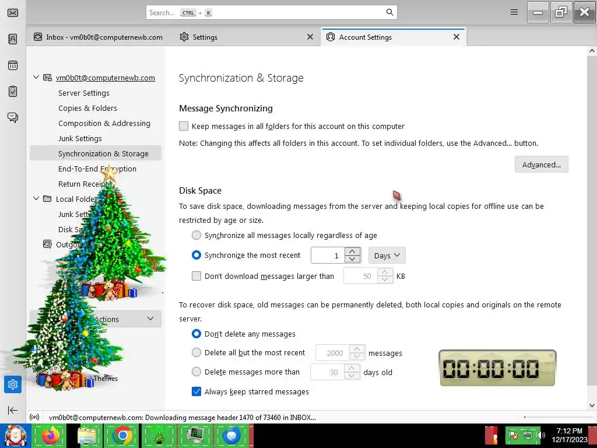This screenshot has width=597, height=448.
Task: Open Settings gear in spaces toolbar
Action: tap(13, 384)
